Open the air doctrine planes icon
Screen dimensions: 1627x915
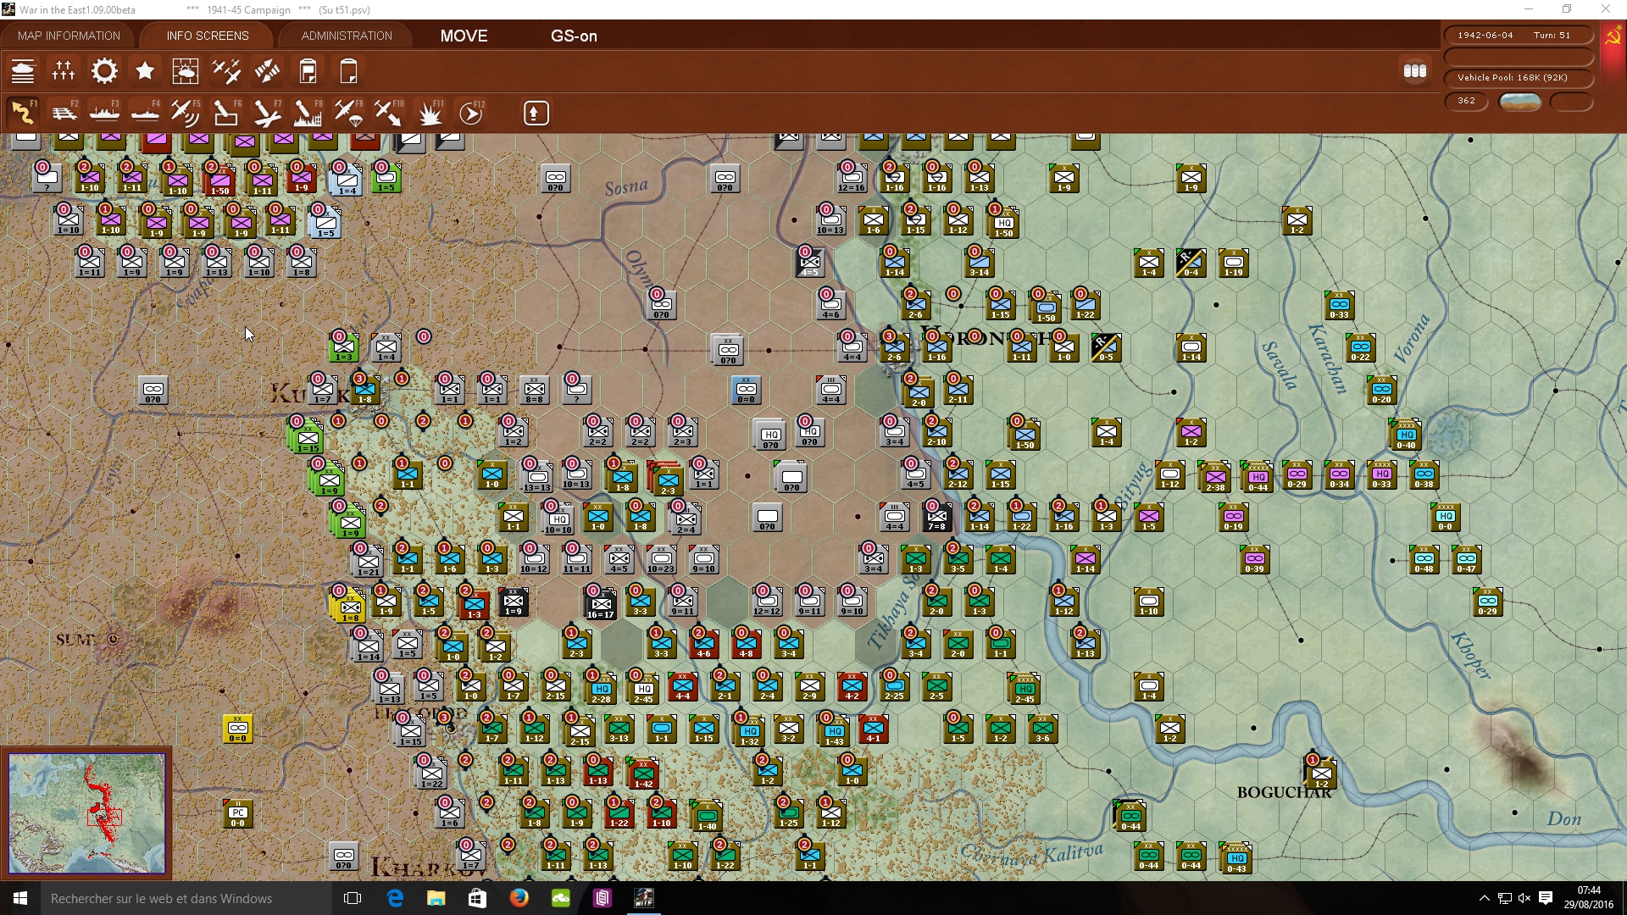point(226,71)
